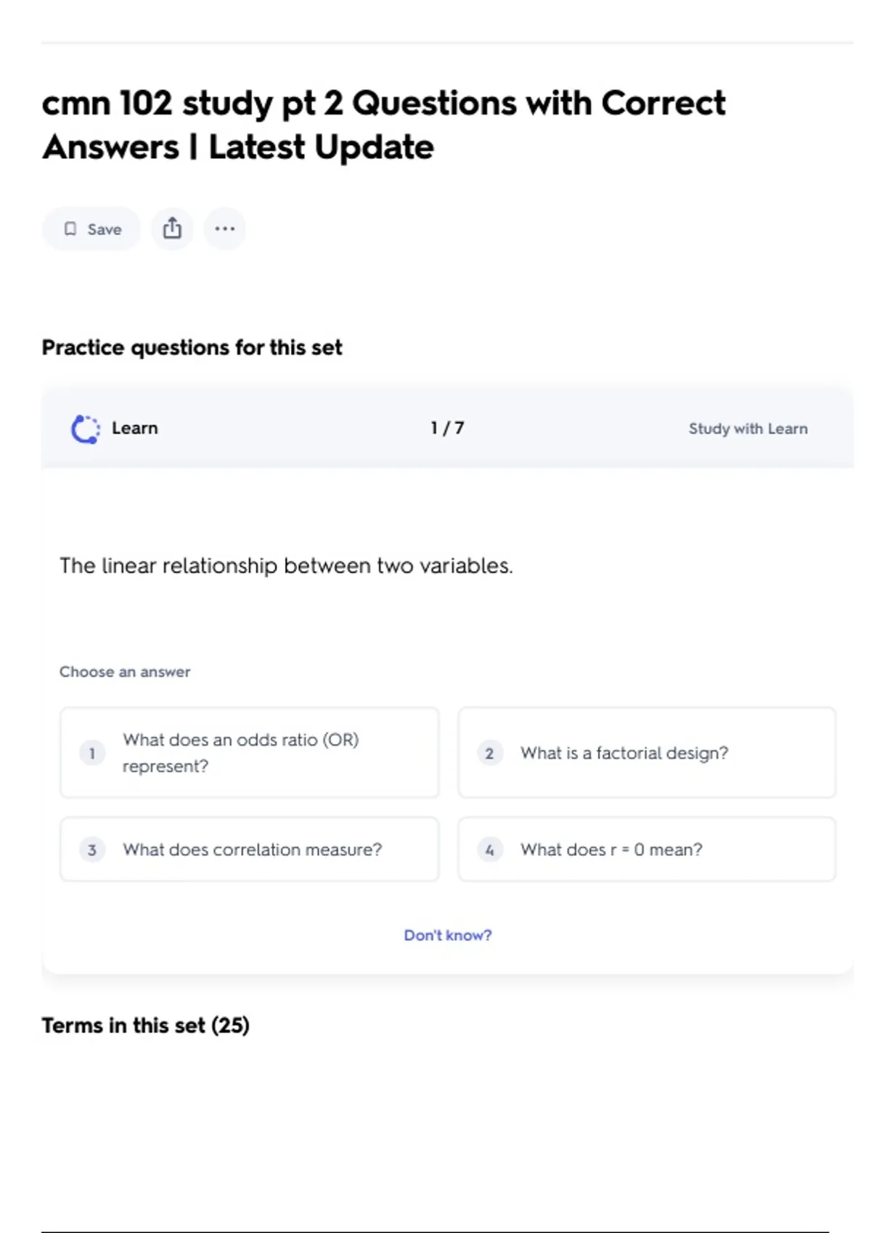The image size is (871, 1233).
Task: Open the 'Study with Learn' link
Action: coord(748,429)
